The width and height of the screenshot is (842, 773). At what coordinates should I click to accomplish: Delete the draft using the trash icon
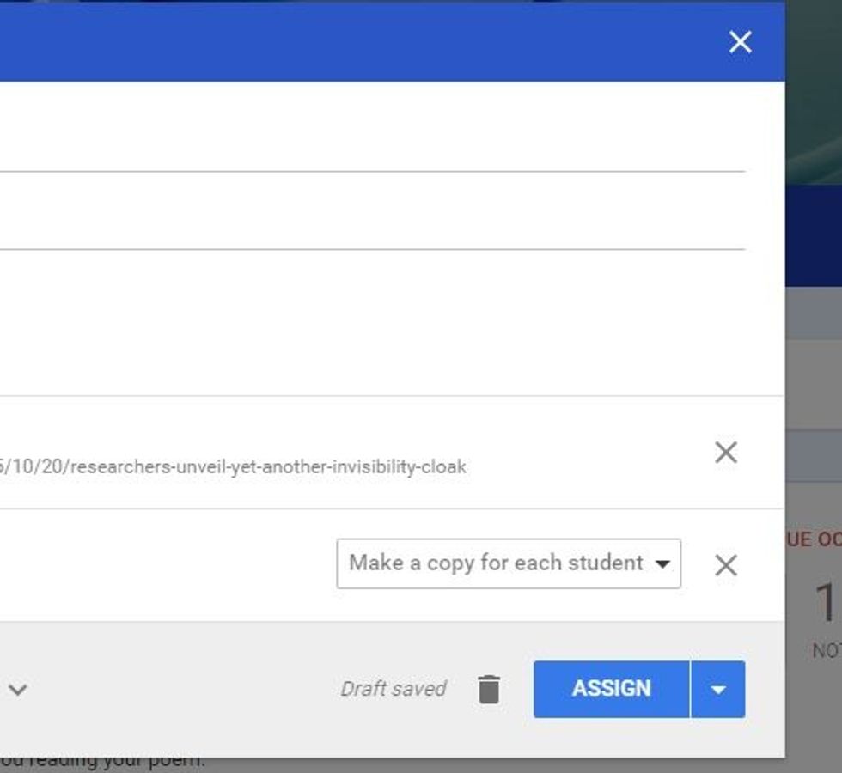click(489, 689)
